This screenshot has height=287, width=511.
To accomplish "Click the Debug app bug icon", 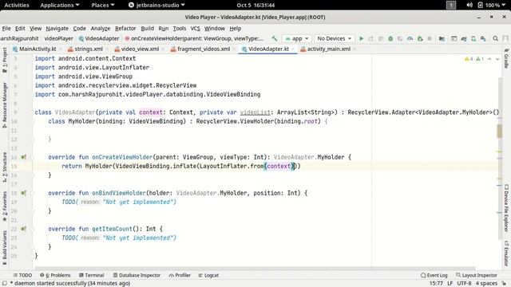I will [x=390, y=38].
